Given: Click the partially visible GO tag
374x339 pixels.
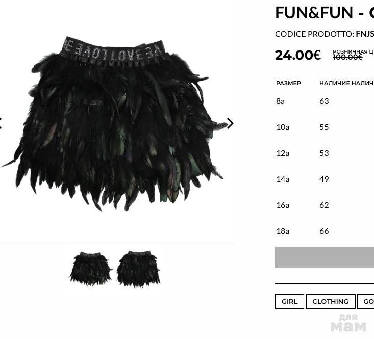Looking at the screenshot, I should [366, 301].
